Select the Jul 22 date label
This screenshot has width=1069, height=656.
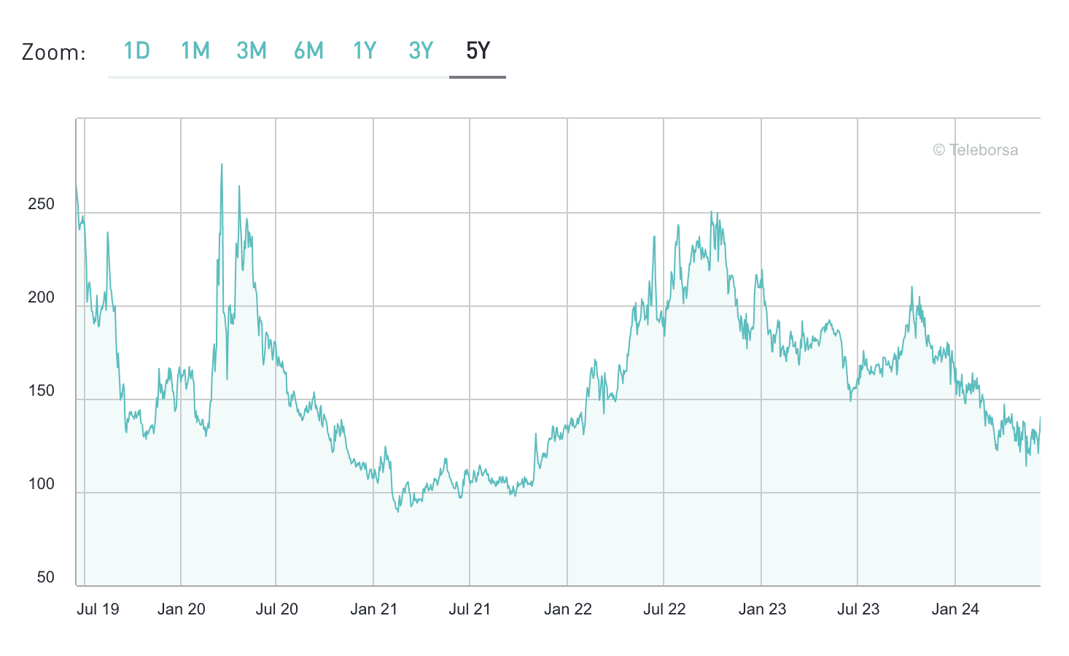664,609
